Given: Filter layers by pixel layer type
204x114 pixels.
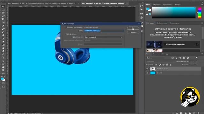Looking at the screenshot, I should click(172, 58).
